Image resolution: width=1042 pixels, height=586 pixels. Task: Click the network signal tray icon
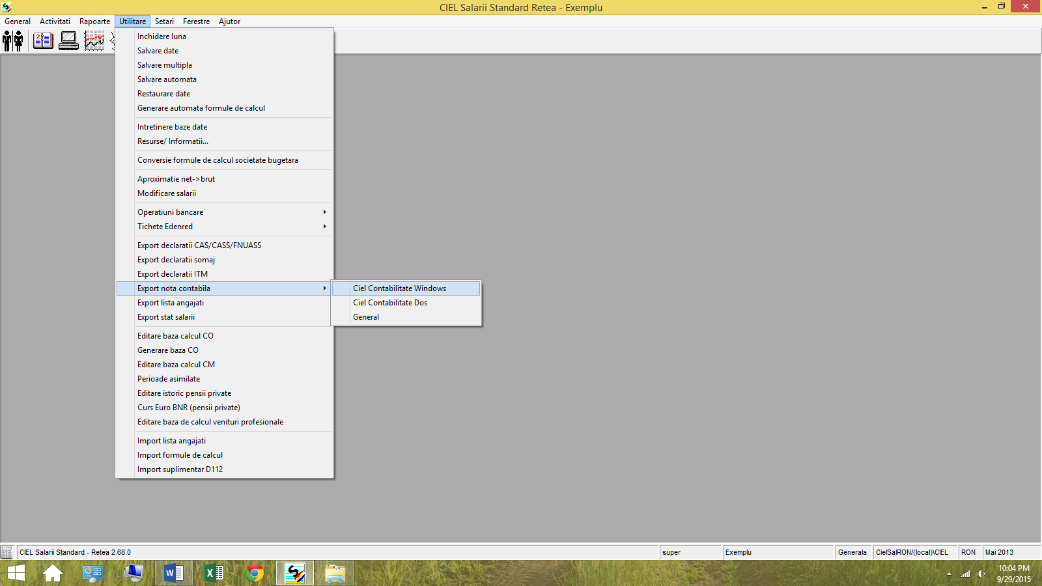[965, 574]
